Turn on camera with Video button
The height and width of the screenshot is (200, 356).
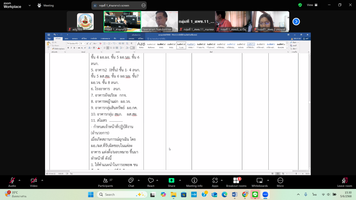tap(34, 182)
